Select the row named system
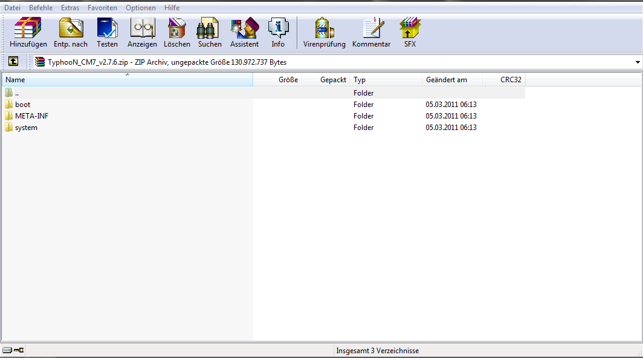643x358 pixels. coord(263,127)
